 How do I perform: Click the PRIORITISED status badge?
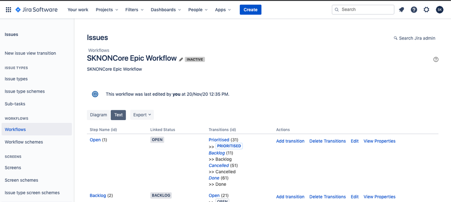coord(229,146)
